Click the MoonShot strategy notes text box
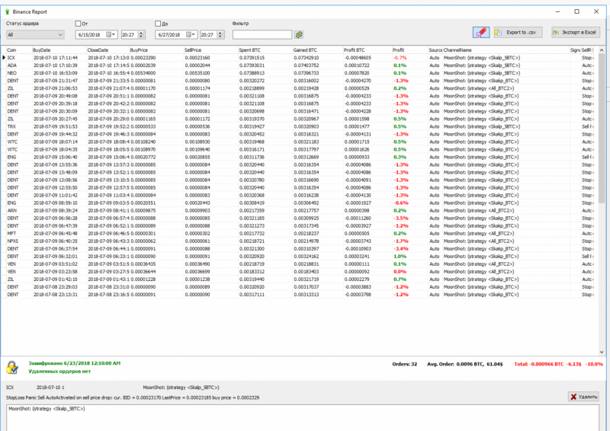The image size is (610, 431). tap(302, 418)
